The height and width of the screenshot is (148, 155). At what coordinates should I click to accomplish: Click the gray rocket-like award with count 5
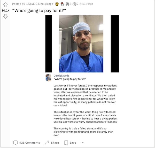(x=67, y=4)
